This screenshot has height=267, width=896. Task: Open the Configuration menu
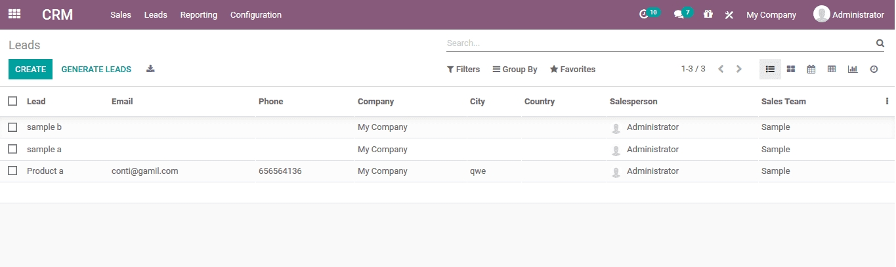(256, 14)
